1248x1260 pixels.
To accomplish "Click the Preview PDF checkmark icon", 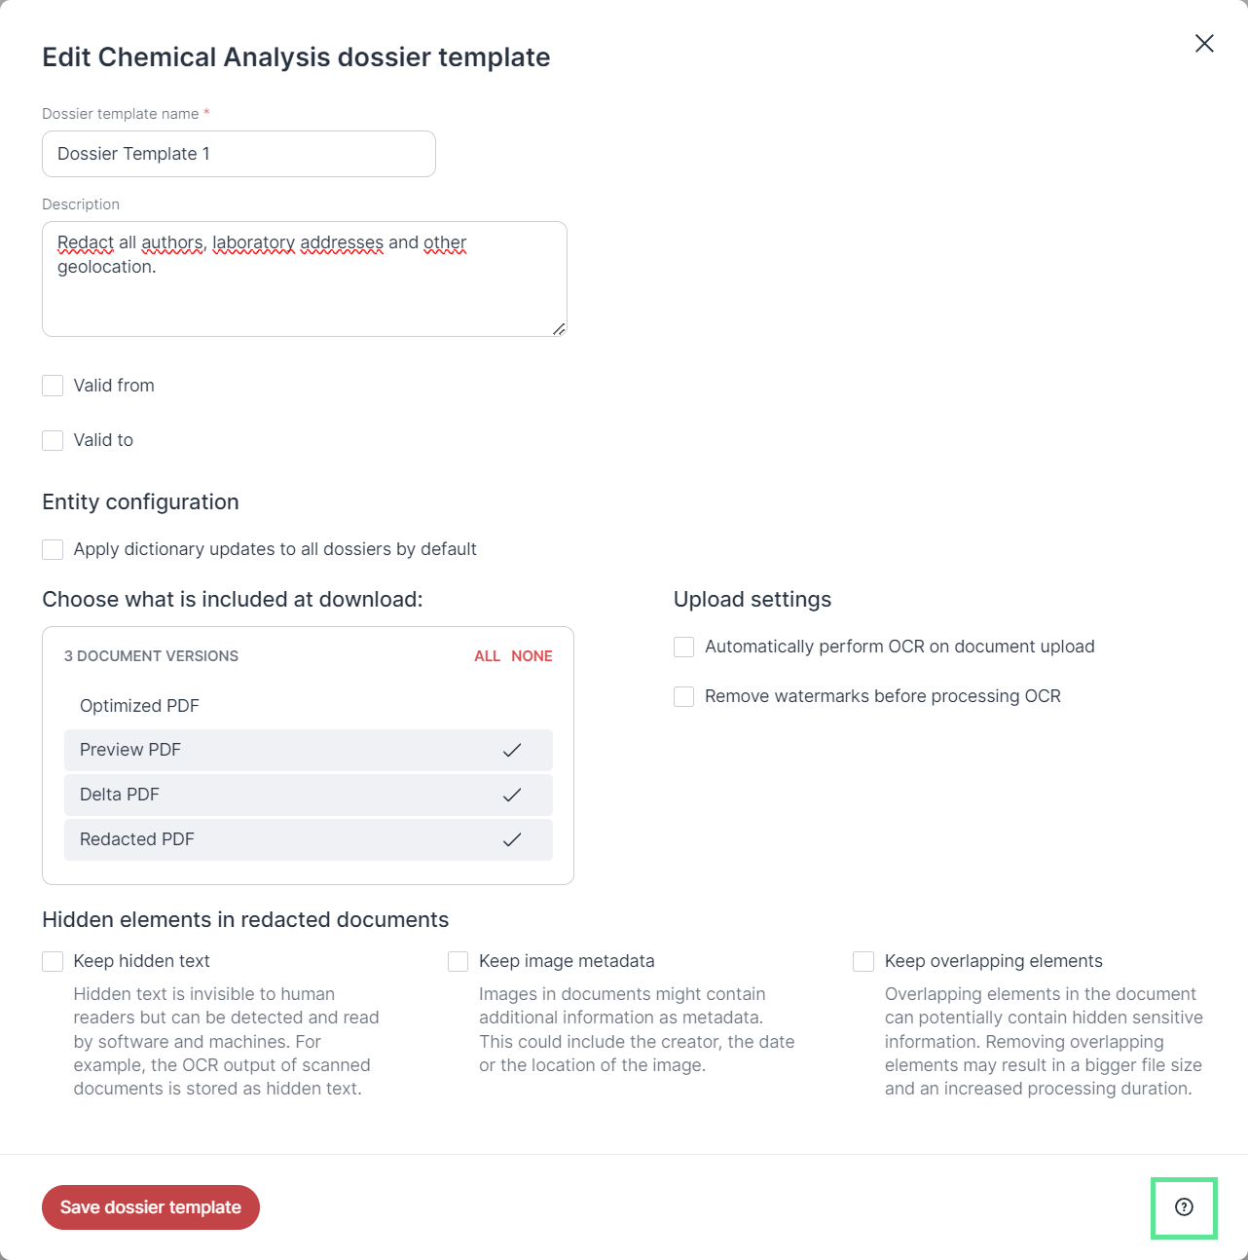I will point(512,750).
